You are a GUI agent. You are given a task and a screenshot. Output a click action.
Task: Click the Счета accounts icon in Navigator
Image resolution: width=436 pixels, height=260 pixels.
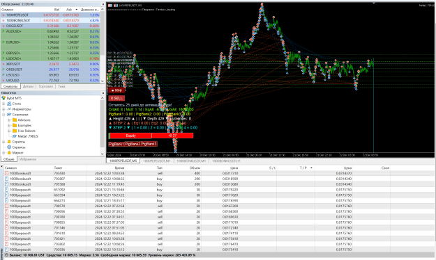tap(9, 104)
